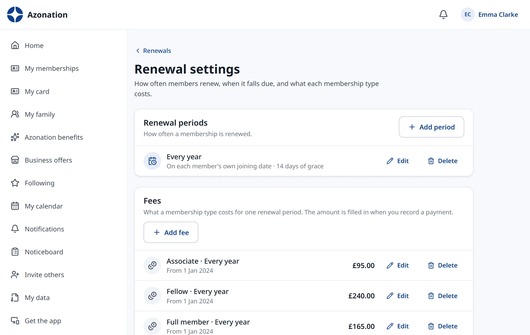This screenshot has height=335, width=530.
Task: Click the My memberships card icon
Action: coord(15,68)
